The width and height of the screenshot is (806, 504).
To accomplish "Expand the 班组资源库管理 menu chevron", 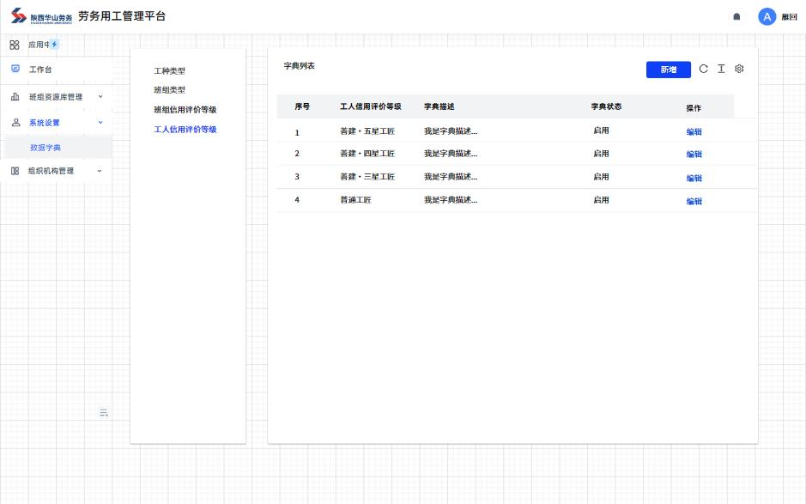I will [x=100, y=97].
